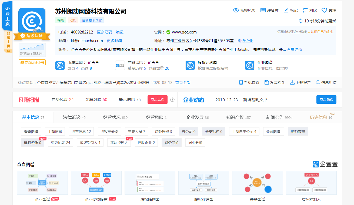
Task: Click the blue 查看动态 button
Action: click(x=326, y=100)
